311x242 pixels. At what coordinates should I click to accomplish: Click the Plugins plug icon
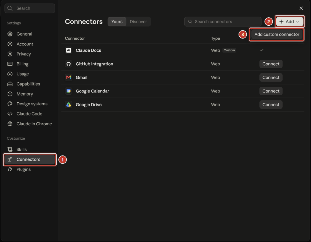coord(10,169)
